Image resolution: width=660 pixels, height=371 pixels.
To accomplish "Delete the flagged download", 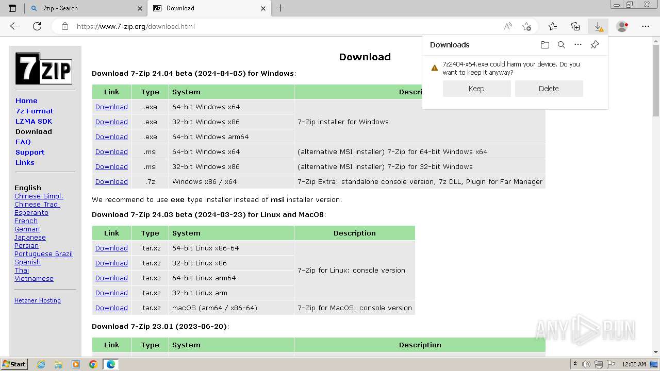I will (x=549, y=89).
